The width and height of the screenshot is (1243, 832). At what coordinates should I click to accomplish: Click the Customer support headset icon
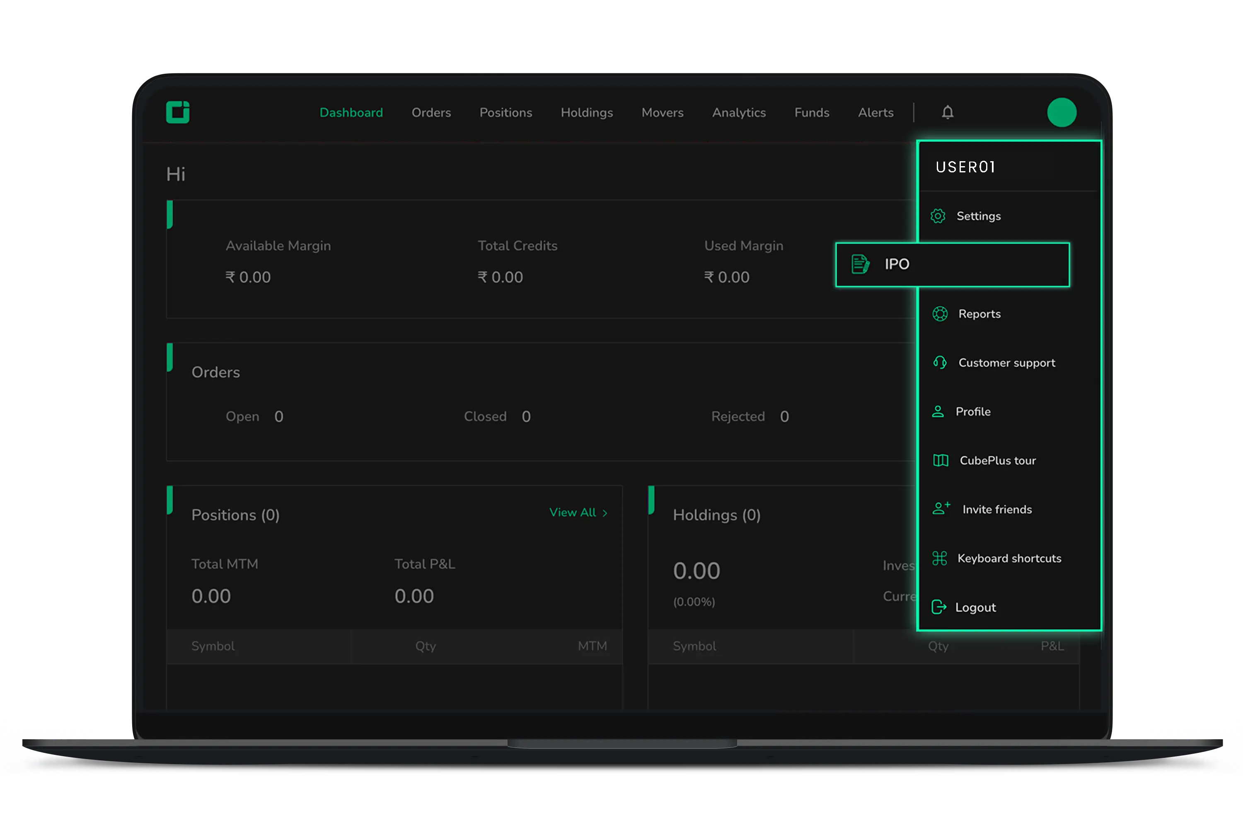pos(940,363)
